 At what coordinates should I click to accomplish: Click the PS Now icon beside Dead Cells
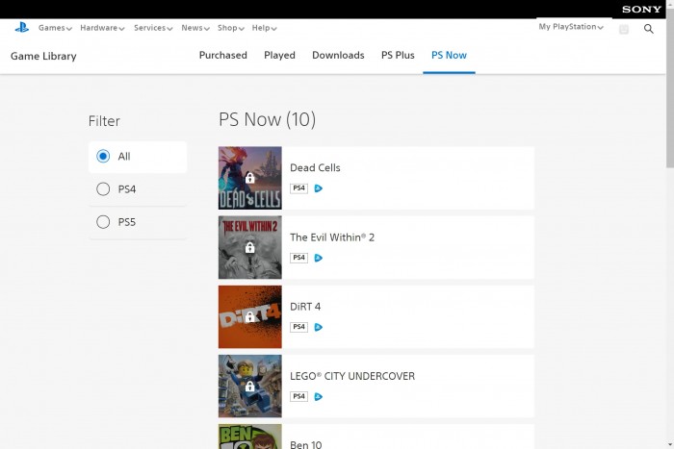pos(319,188)
